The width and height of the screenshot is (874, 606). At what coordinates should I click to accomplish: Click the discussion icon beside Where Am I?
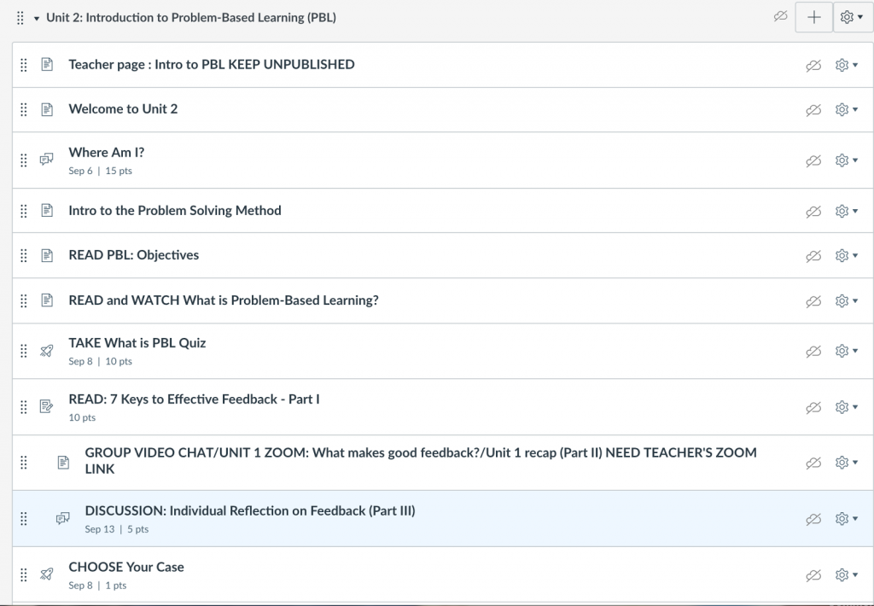pos(47,160)
